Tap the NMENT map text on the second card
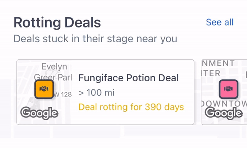This screenshot has width=247, height=149. pos(218,64)
